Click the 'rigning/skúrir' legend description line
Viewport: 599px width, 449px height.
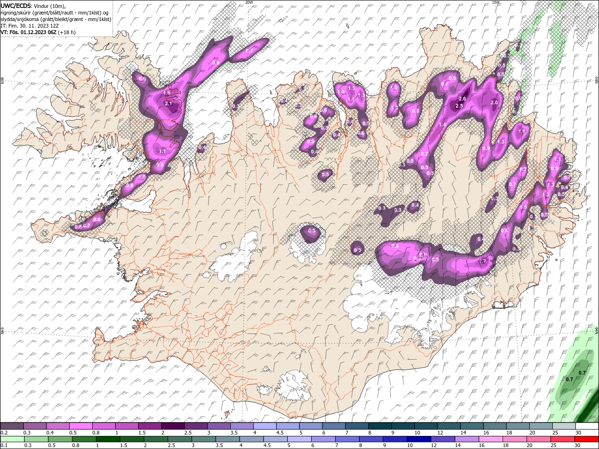click(x=55, y=13)
